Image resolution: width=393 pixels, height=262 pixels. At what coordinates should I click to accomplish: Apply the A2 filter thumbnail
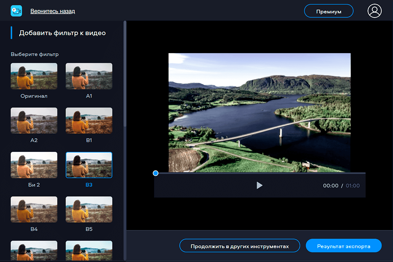[34, 121]
